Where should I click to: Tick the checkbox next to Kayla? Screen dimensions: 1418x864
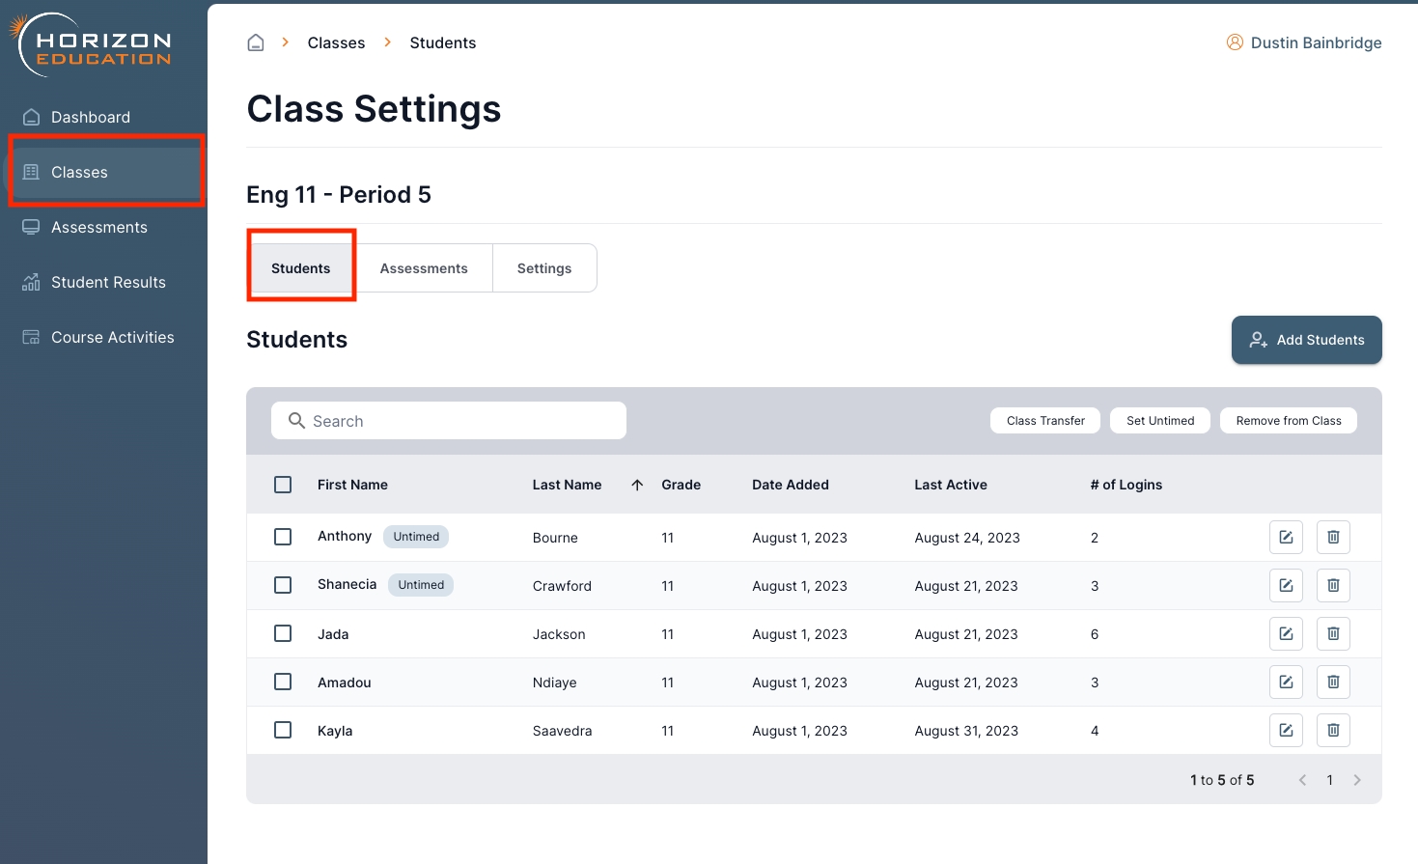coord(283,730)
